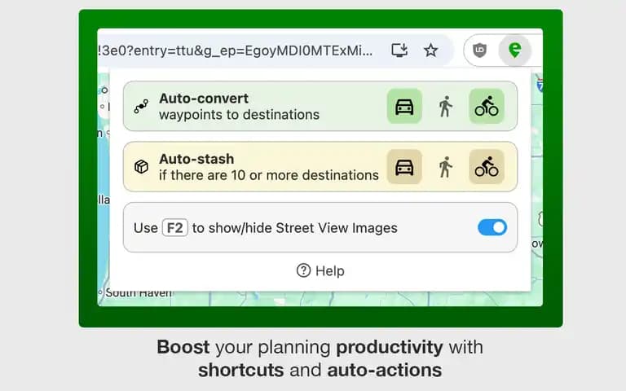Enable Auto-stash for bicycle mode
Screen dimensions: 626x391
pyautogui.click(x=487, y=167)
